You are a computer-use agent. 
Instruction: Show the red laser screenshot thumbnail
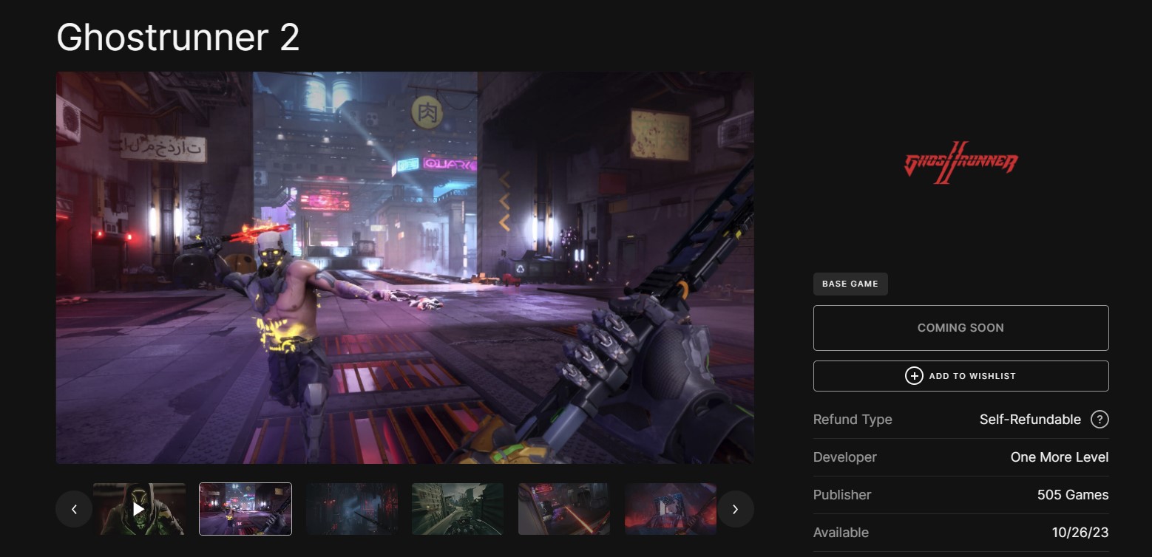click(564, 509)
